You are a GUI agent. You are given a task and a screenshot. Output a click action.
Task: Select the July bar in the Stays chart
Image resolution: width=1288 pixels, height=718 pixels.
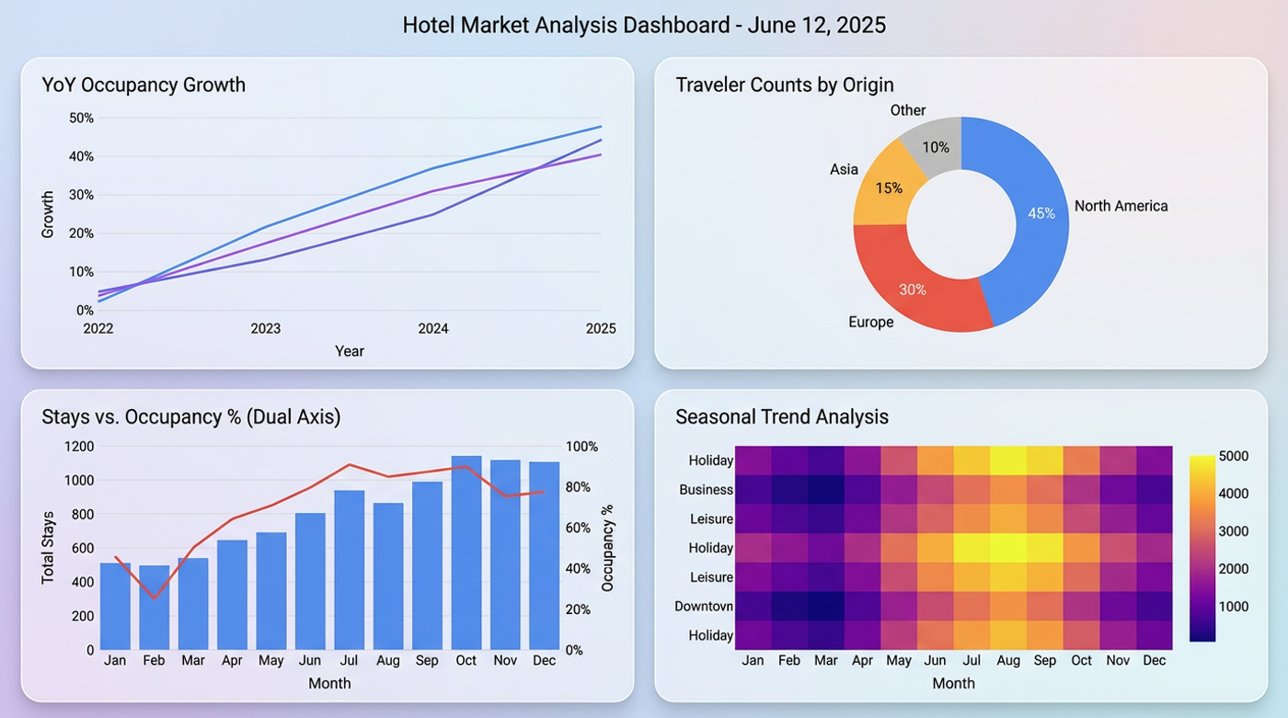coord(350,570)
